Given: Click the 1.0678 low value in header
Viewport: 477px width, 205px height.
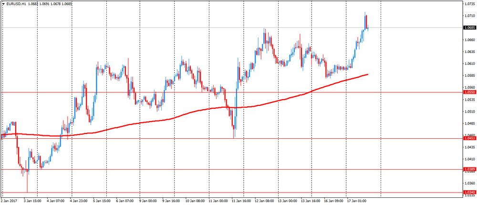Looking at the screenshot, I should 54,4.
